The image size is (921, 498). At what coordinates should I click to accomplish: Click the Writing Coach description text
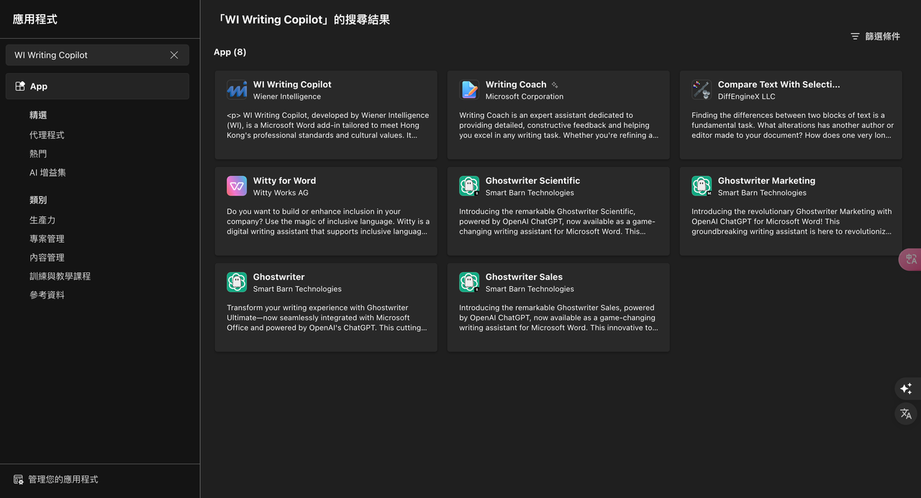558,125
